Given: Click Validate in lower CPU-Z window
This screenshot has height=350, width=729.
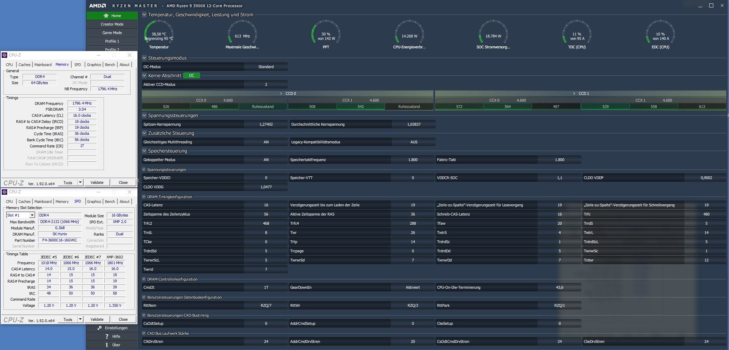Looking at the screenshot, I should pyautogui.click(x=97, y=319).
